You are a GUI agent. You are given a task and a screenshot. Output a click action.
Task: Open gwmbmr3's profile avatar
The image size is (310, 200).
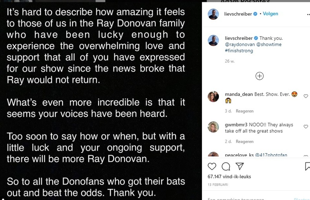(x=213, y=127)
